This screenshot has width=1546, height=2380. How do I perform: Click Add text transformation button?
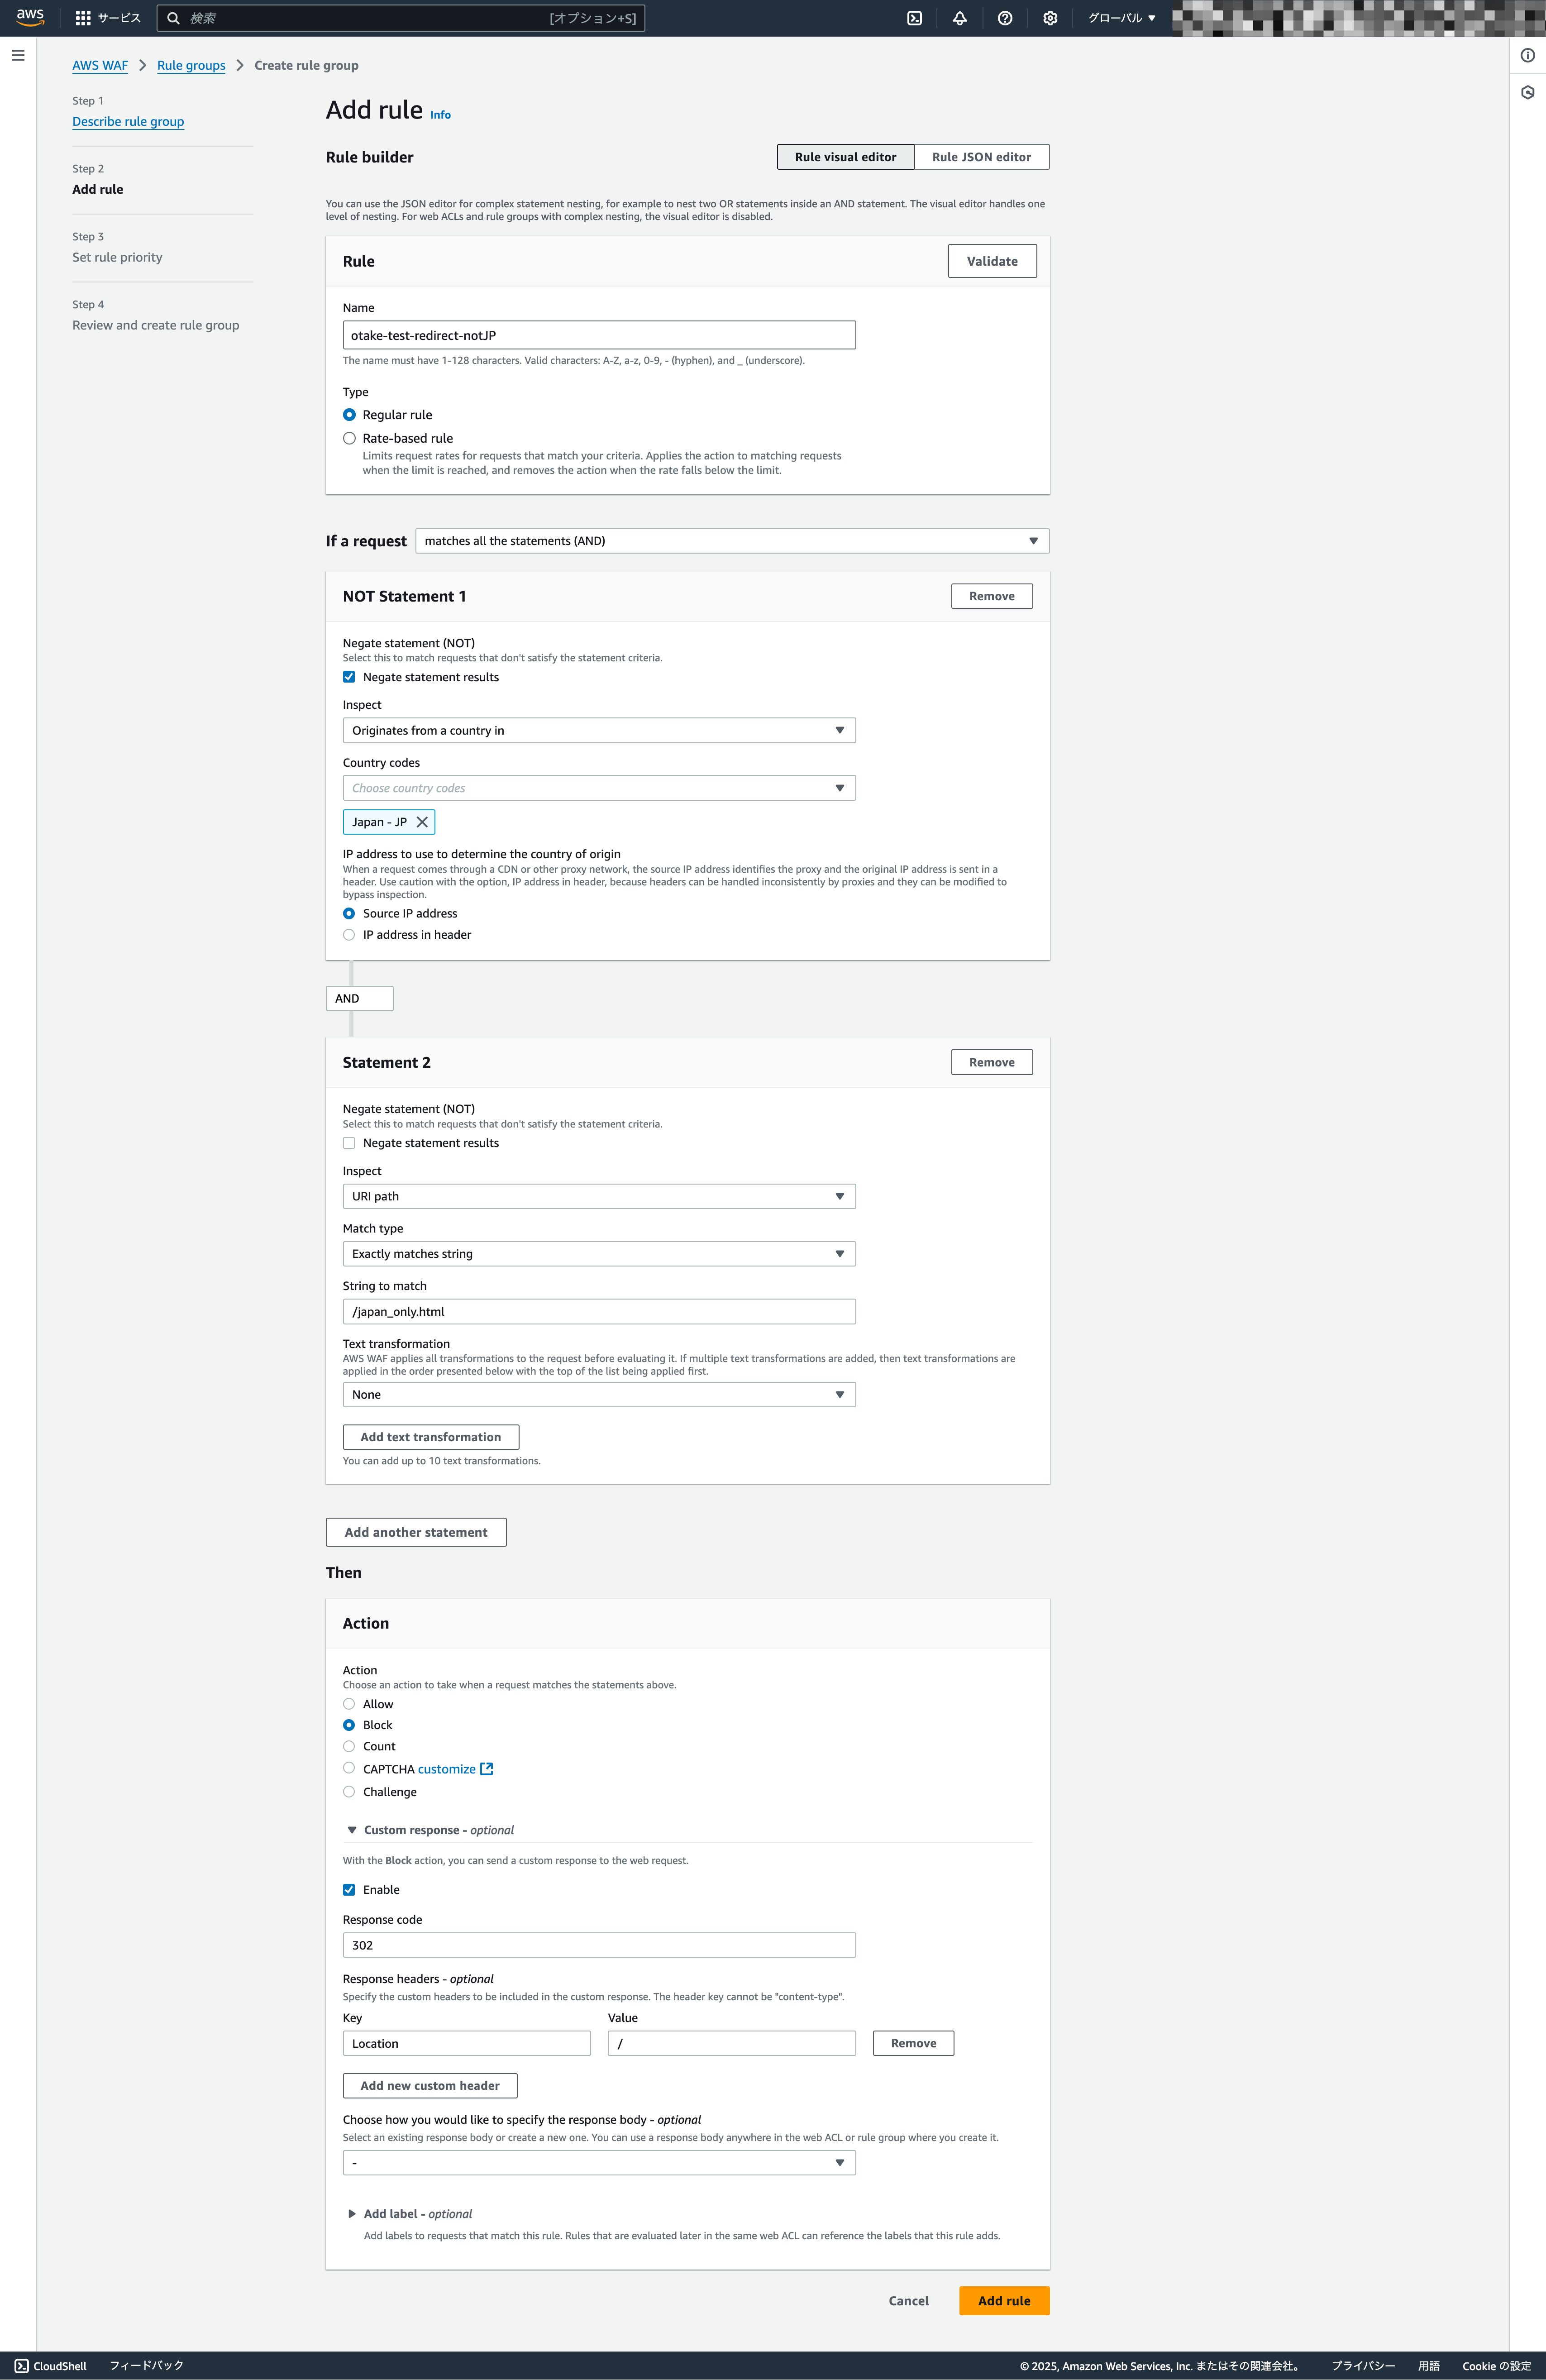(431, 1437)
